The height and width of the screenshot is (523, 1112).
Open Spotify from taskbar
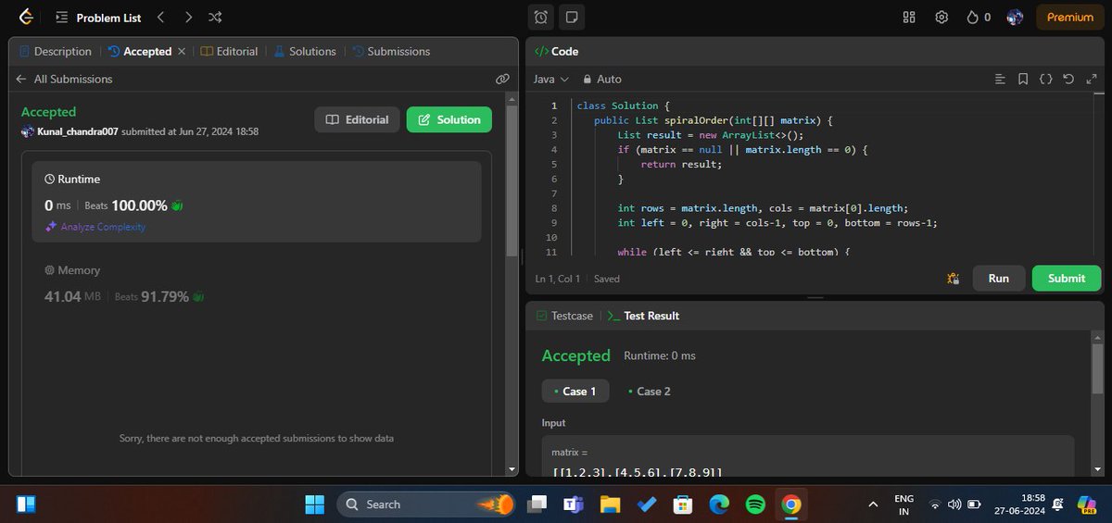coord(754,504)
